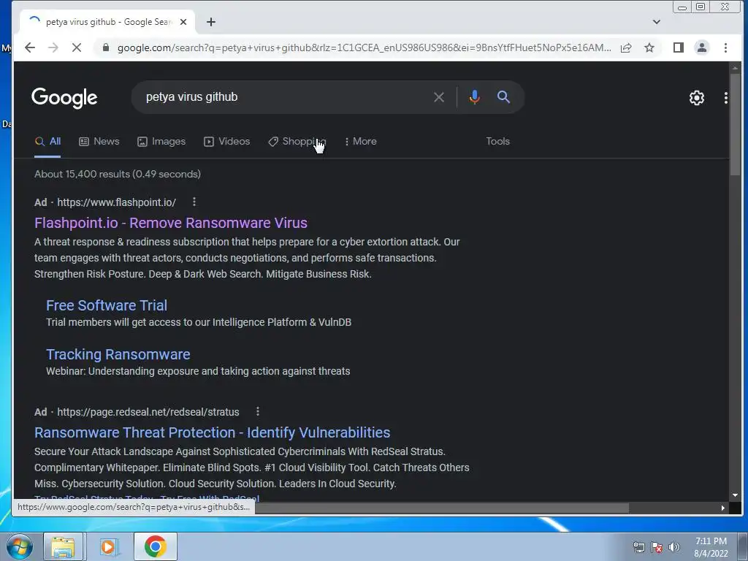Open Google apps dots menu
Image resolution: width=748 pixels, height=561 pixels.
click(x=725, y=98)
